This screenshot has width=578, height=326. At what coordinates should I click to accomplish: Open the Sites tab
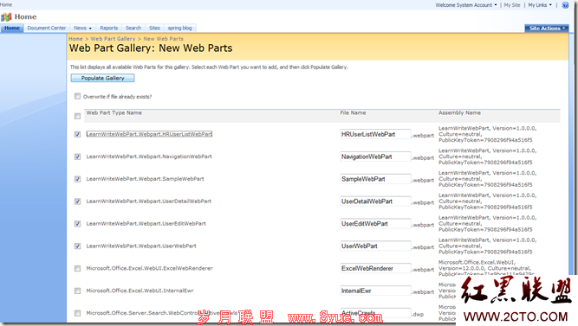(154, 28)
